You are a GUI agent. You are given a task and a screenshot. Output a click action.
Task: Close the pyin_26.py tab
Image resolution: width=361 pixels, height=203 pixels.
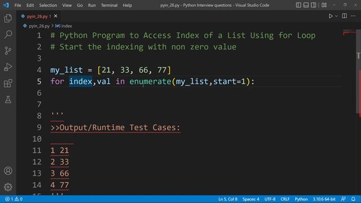tap(56, 16)
